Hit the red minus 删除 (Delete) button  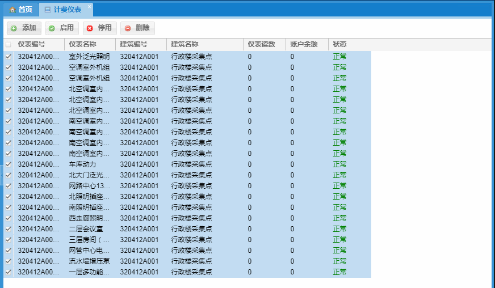tap(137, 28)
